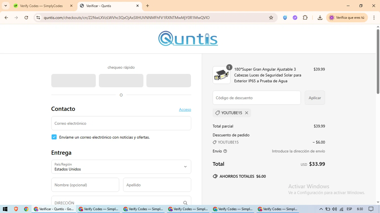The image size is (380, 213).
Task: Click the ESP language indicator
Action: point(349,209)
